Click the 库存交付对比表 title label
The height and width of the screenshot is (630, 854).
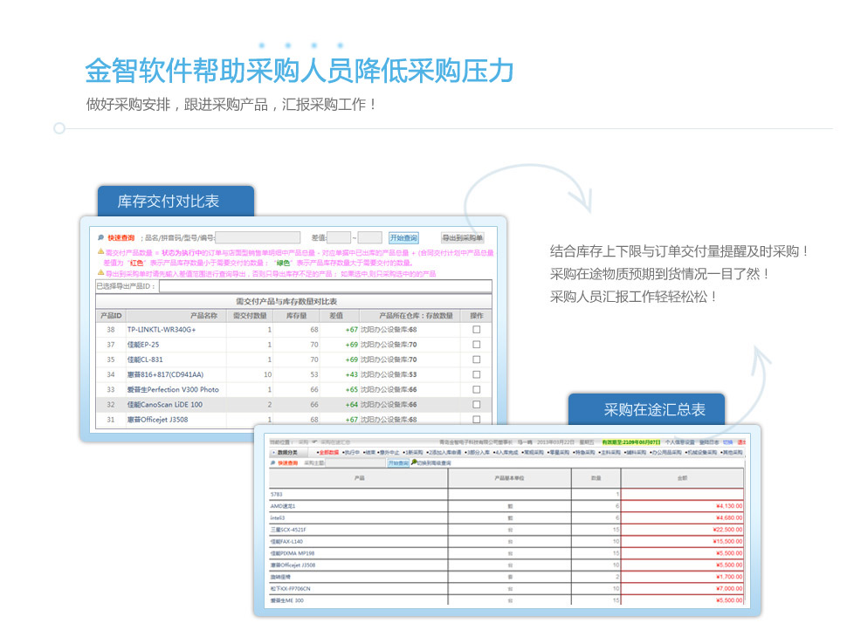[169, 202]
